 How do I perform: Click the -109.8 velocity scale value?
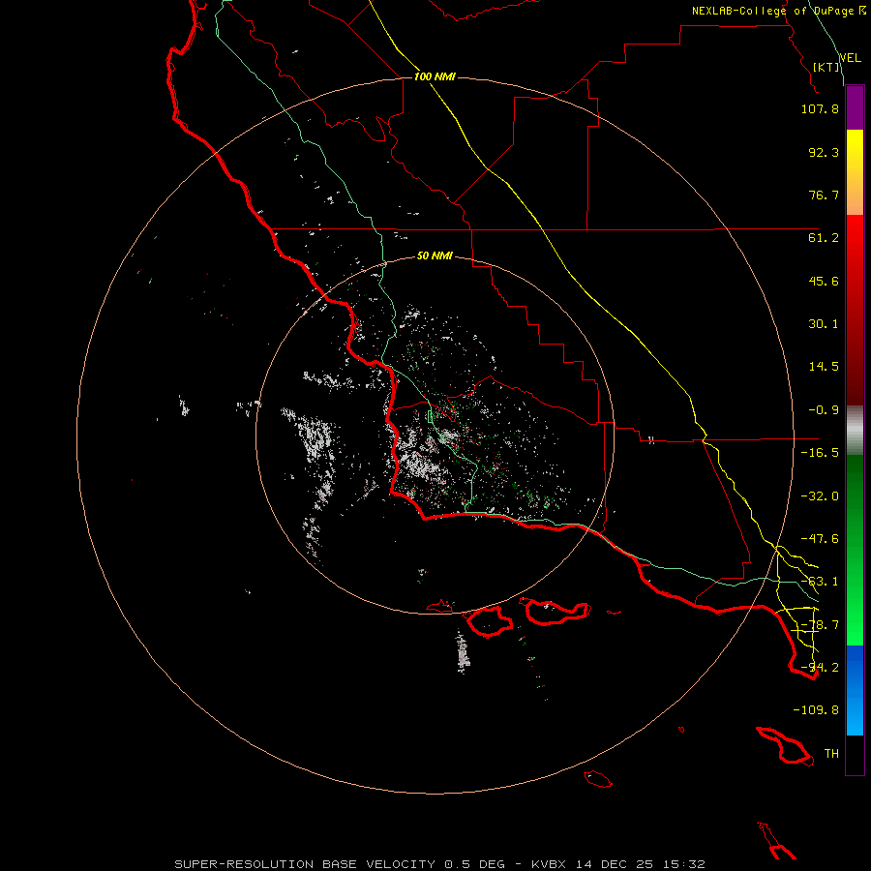point(816,710)
